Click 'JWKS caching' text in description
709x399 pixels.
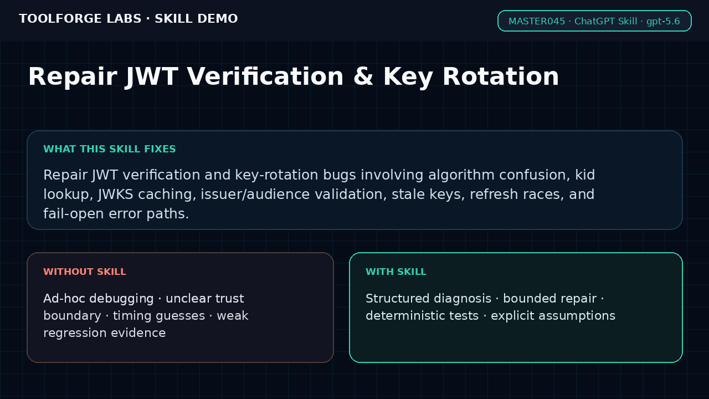click(146, 195)
